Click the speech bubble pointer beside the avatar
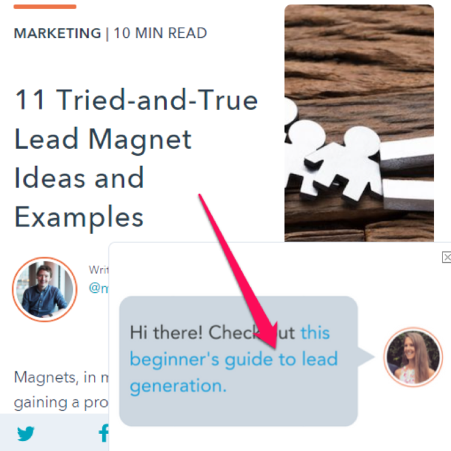 366,357
